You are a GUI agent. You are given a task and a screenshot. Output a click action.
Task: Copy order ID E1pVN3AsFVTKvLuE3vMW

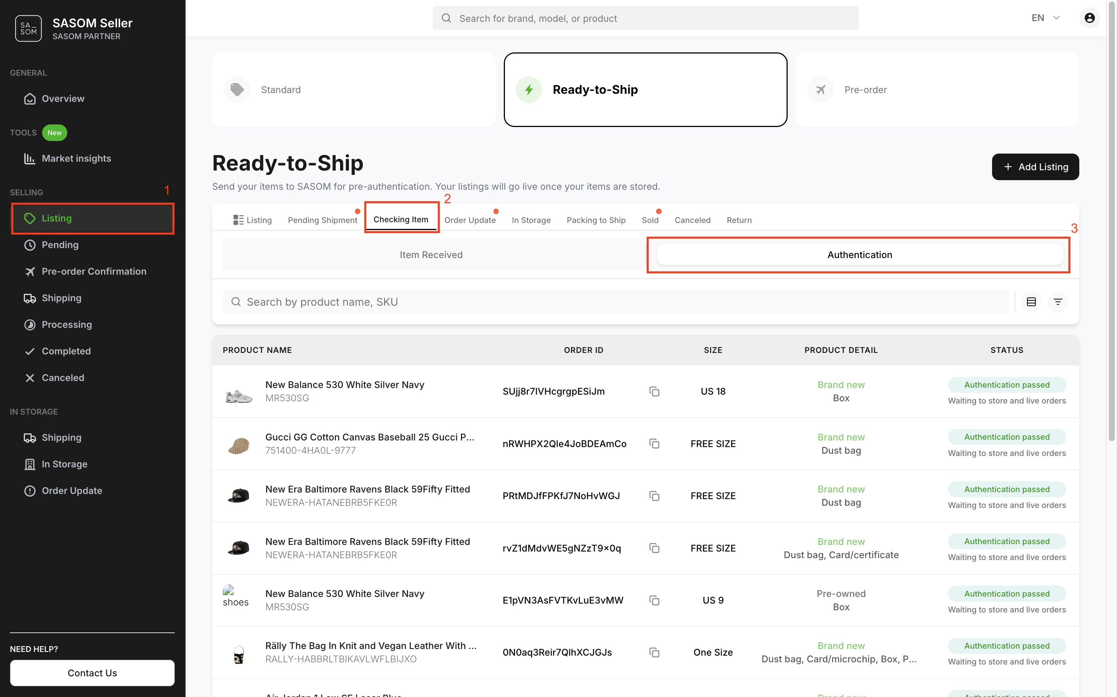coord(654,600)
